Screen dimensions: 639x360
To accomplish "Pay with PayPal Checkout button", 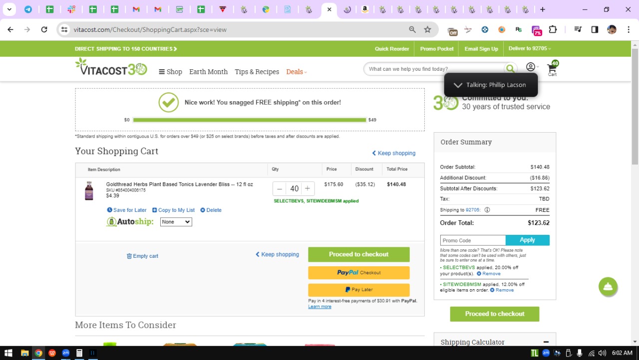I will [x=358, y=273].
